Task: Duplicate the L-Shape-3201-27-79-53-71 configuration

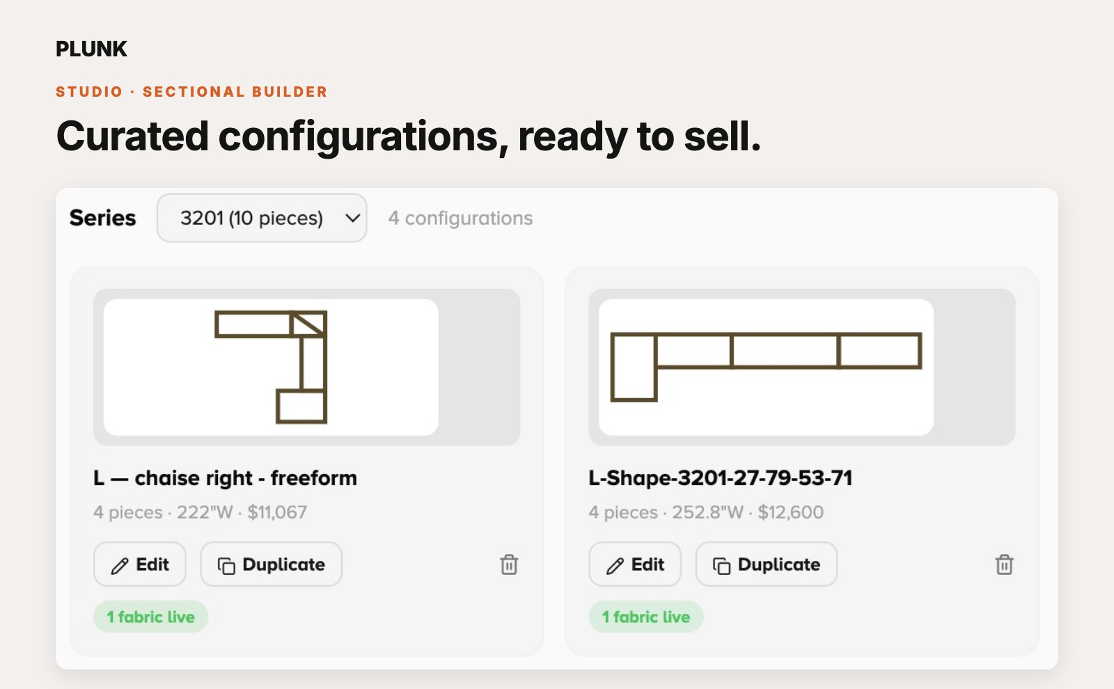Action: coord(767,564)
